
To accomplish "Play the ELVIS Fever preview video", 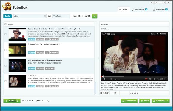I will [x=104, y=79].
